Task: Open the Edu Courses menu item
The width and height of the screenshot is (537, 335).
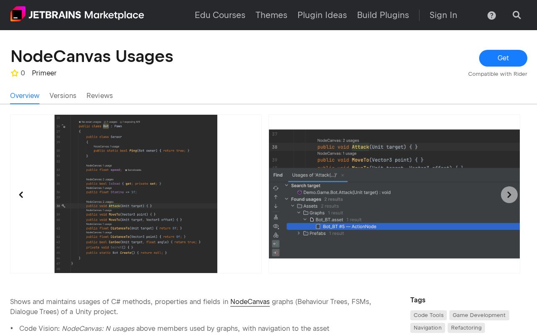Action: pos(220,15)
